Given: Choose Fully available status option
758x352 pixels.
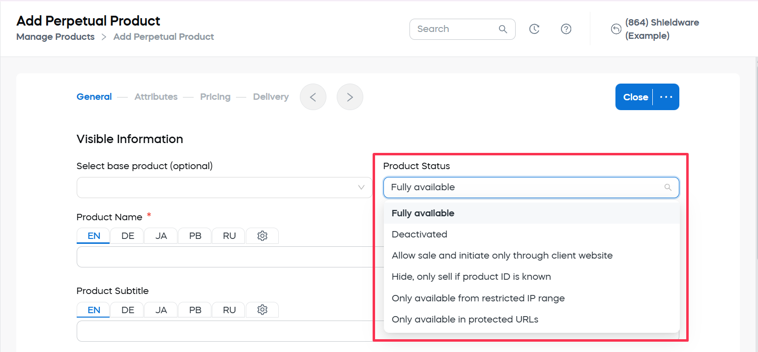Looking at the screenshot, I should coord(532,213).
